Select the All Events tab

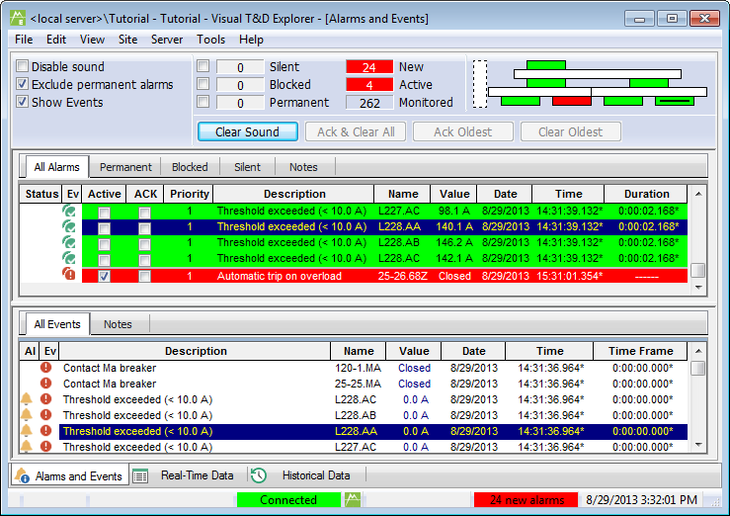click(56, 324)
